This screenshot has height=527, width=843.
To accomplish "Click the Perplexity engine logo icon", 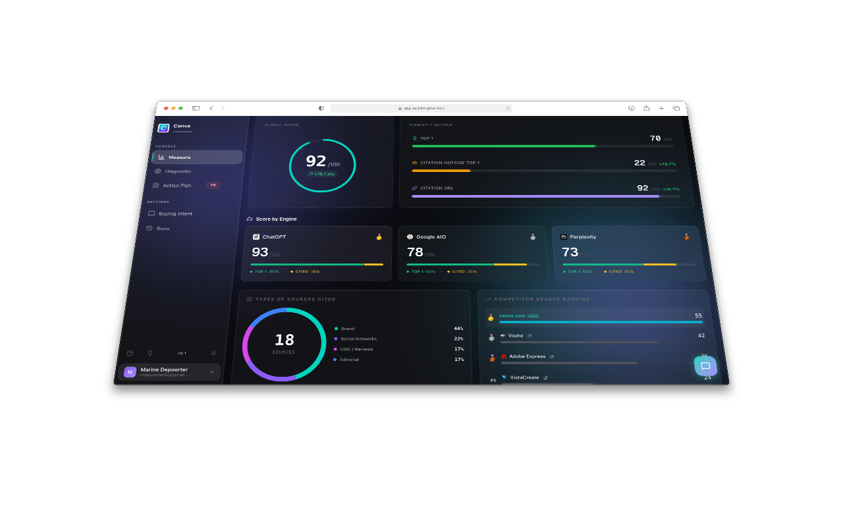I will click(x=562, y=236).
